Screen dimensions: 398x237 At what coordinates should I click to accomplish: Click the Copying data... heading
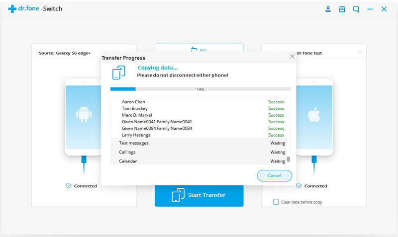coord(158,68)
